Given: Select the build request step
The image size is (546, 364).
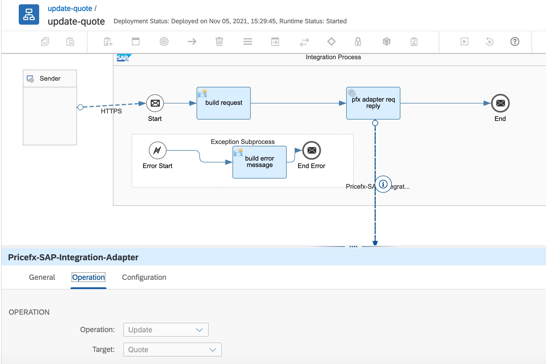Looking at the screenshot, I should pos(223,103).
